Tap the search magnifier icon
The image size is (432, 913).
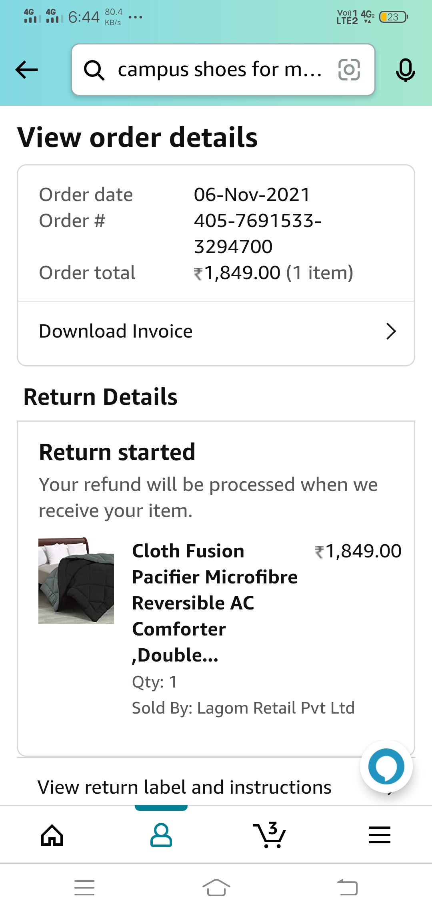[94, 70]
